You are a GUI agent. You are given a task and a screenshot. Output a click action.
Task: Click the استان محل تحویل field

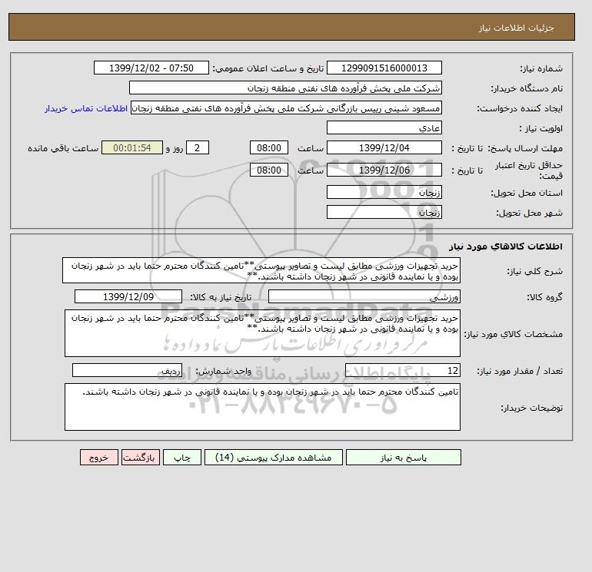(384, 192)
